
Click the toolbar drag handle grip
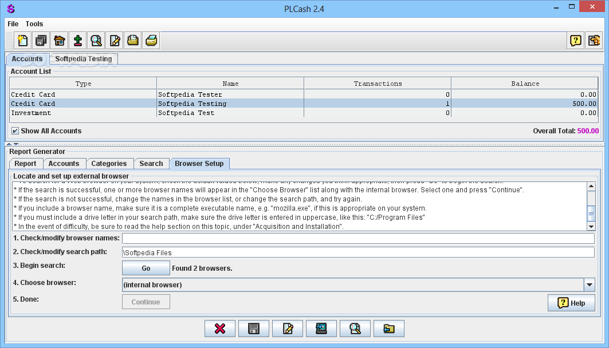coord(9,40)
